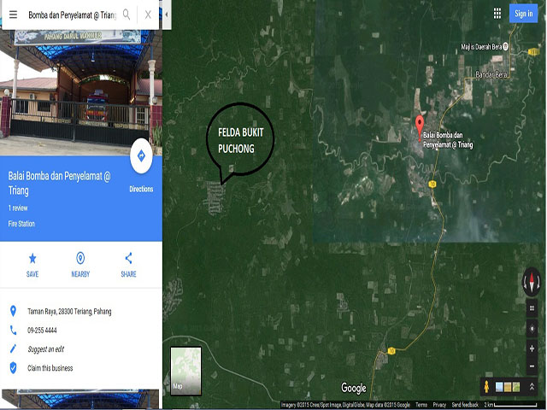Image resolution: width=547 pixels, height=410 pixels.
Task: Open the 1 review link
Action: click(18, 208)
